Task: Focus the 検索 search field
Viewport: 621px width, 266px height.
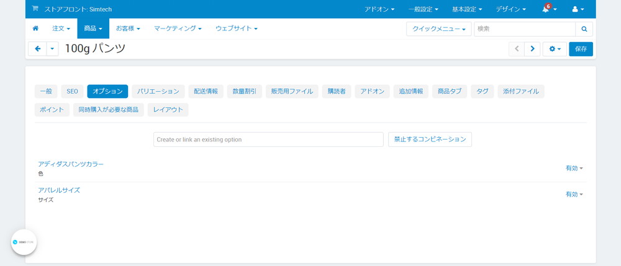Action: pyautogui.click(x=525, y=29)
